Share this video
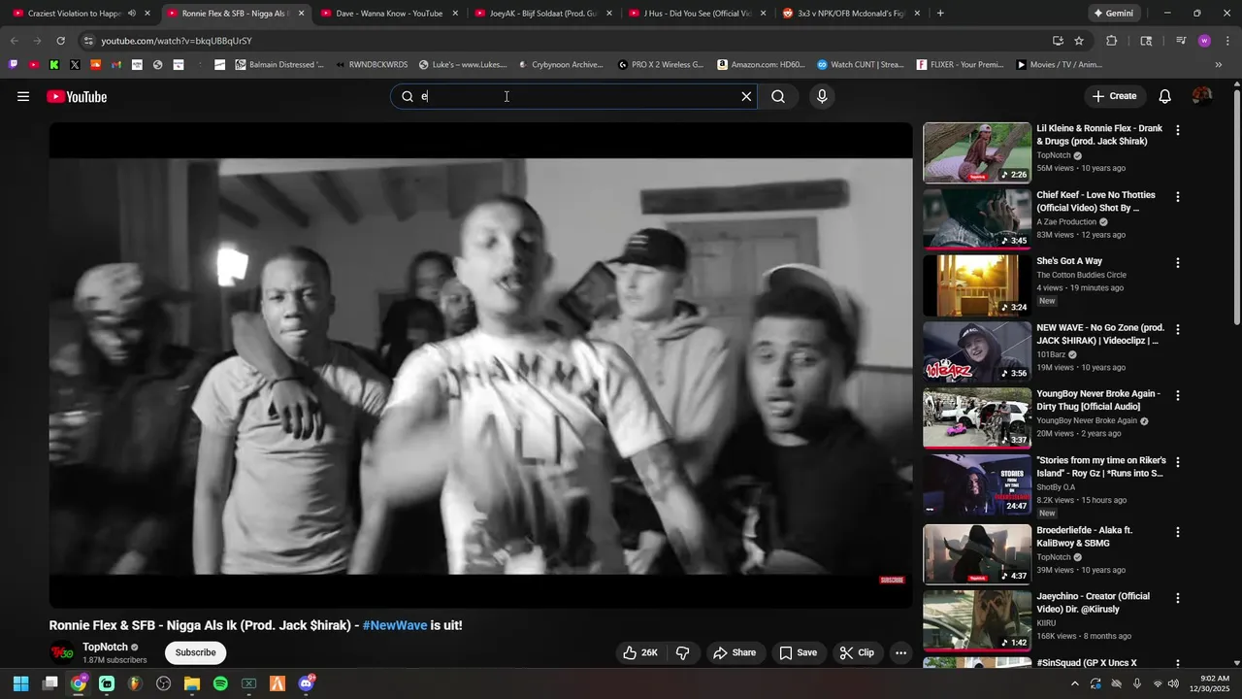 pyautogui.click(x=735, y=652)
